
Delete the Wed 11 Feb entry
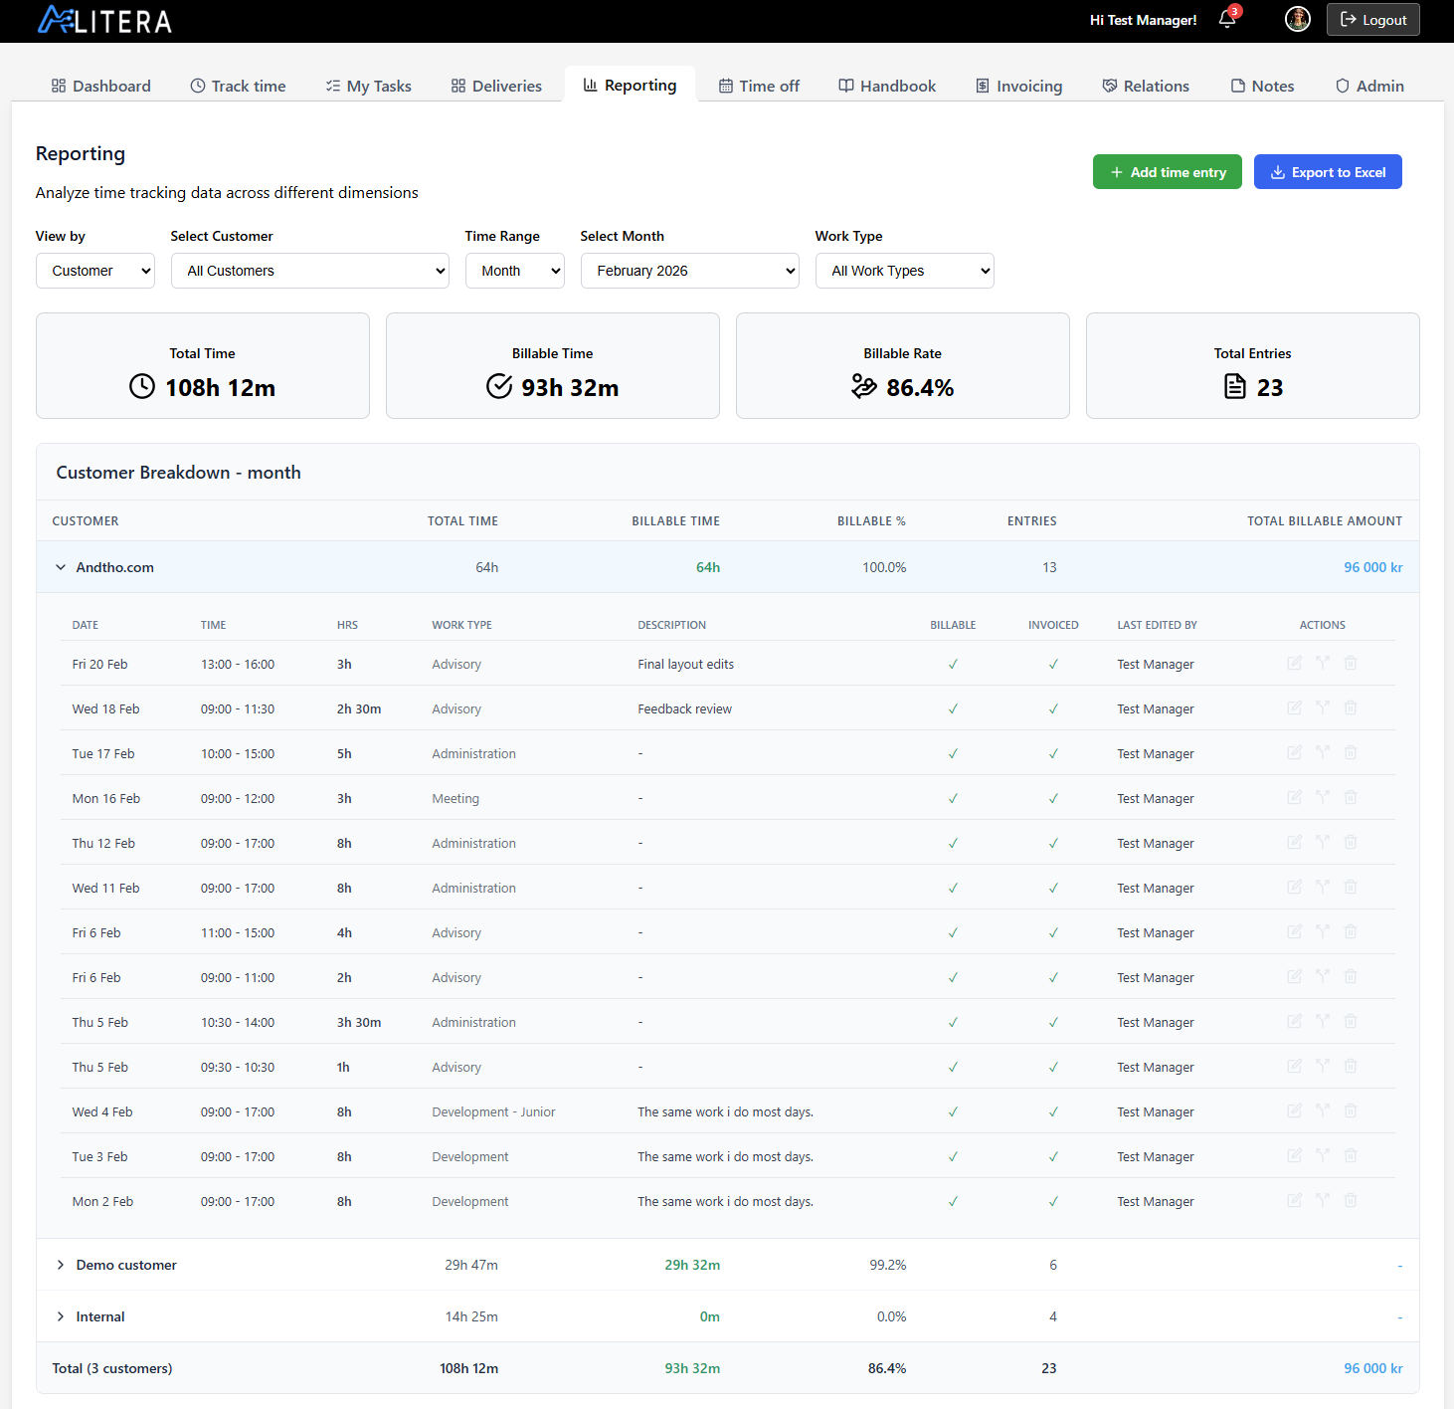(x=1351, y=887)
